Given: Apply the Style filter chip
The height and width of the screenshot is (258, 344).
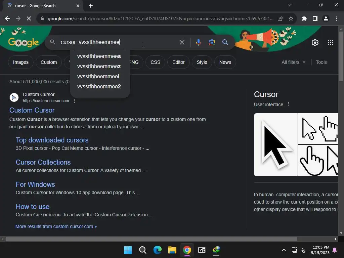Looking at the screenshot, I should pyautogui.click(x=202, y=62).
